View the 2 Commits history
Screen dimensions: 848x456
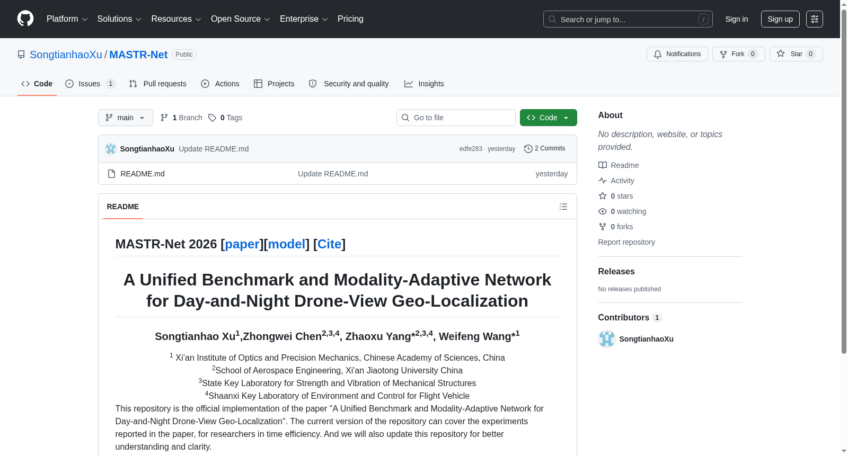(x=545, y=149)
